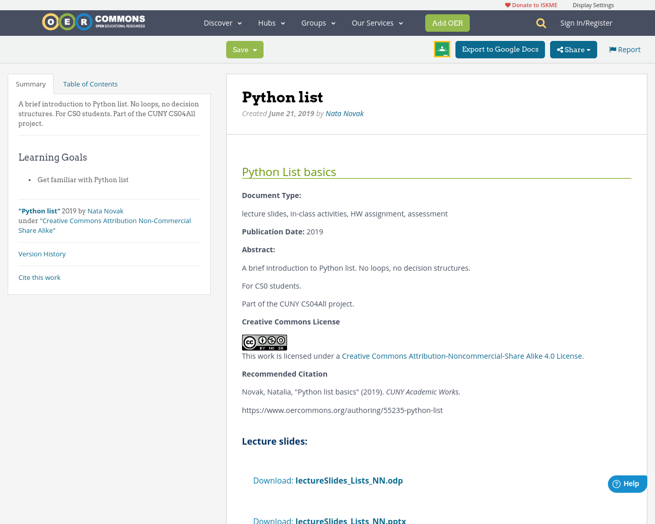This screenshot has width=655, height=524.
Task: Report this resource via the flag link
Action: coord(624,50)
